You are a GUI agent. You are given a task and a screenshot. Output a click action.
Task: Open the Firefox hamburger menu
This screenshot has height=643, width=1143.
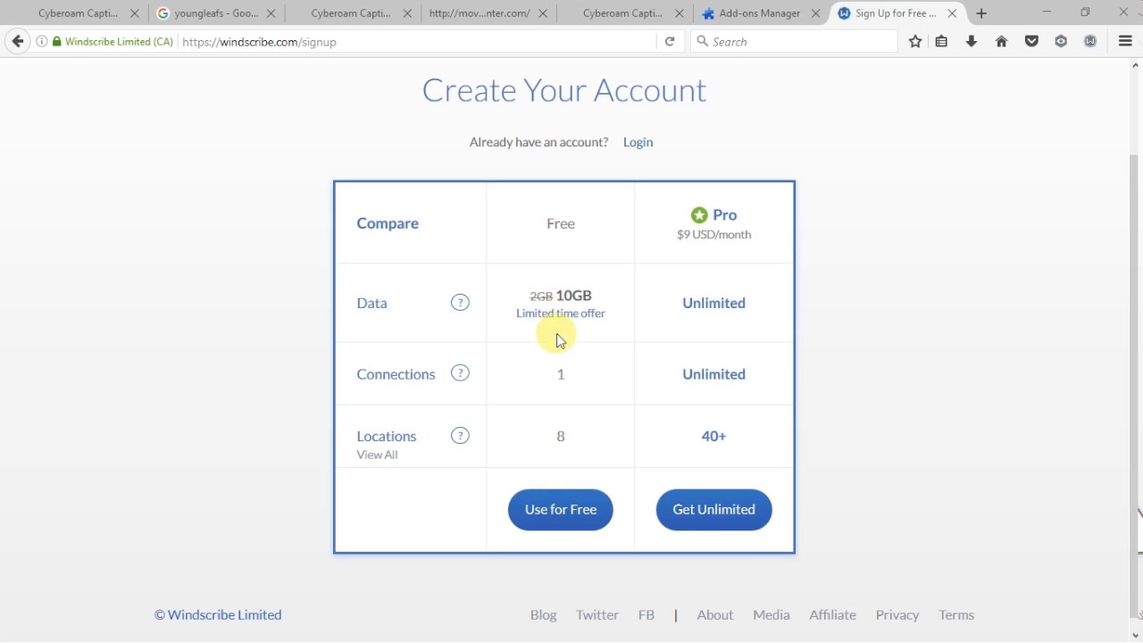click(x=1125, y=41)
